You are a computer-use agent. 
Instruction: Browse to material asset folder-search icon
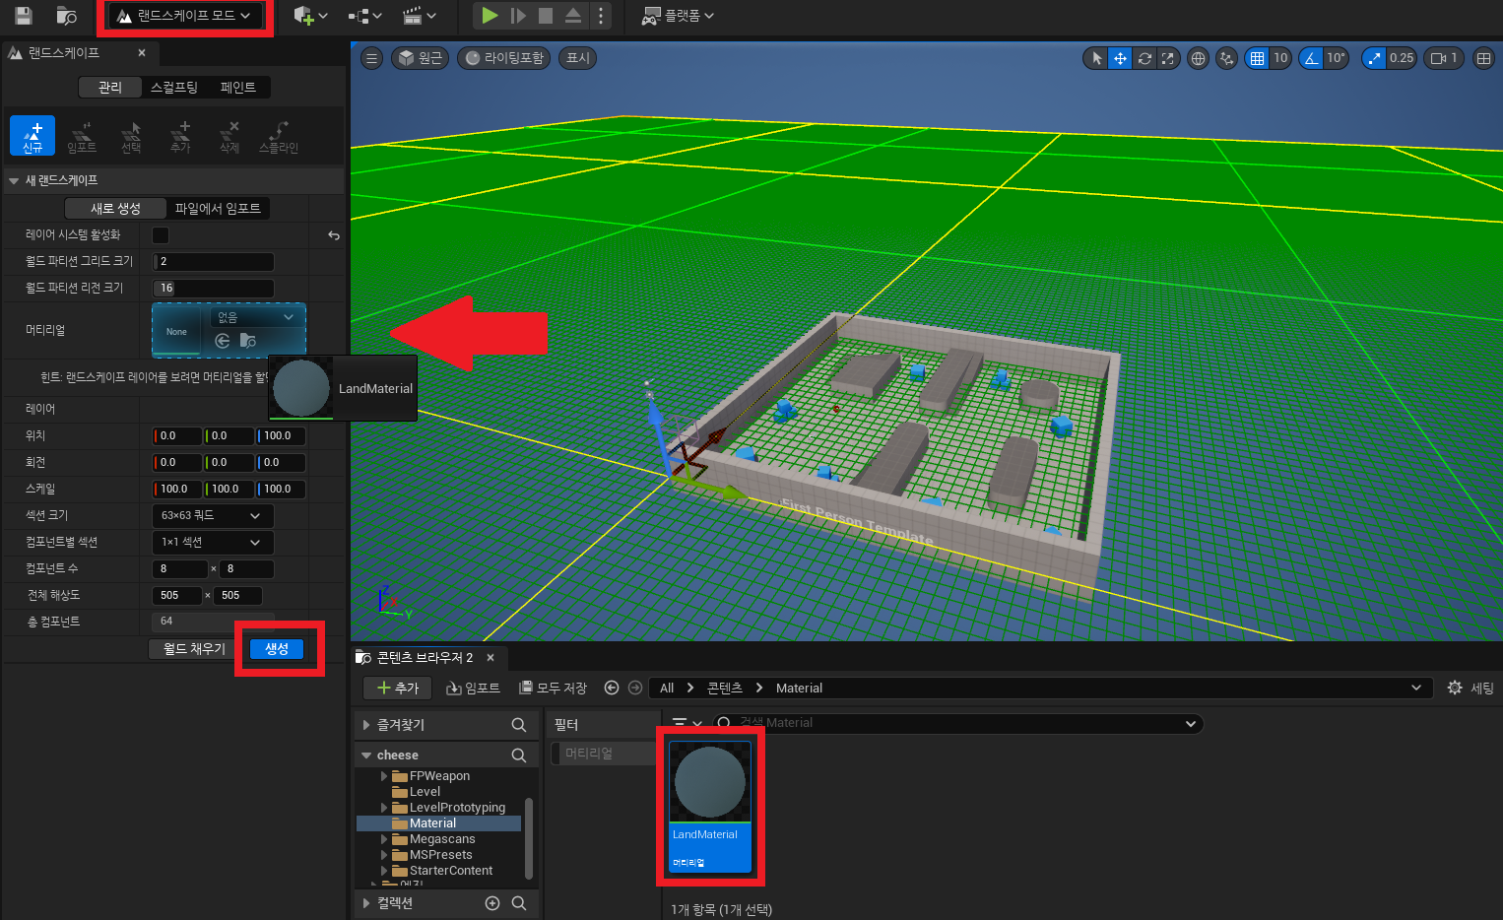[x=248, y=341]
